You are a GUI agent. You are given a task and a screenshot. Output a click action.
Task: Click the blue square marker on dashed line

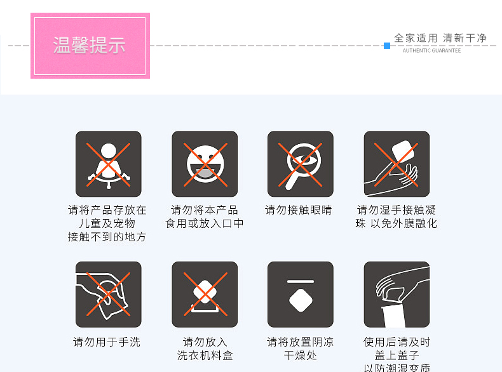coord(387,46)
